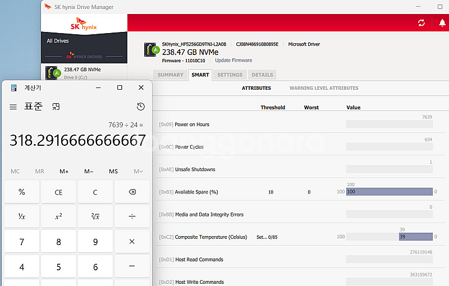Click the Host Write Commands row label
Viewport: 449px width, 286px height.
[x=200, y=282]
